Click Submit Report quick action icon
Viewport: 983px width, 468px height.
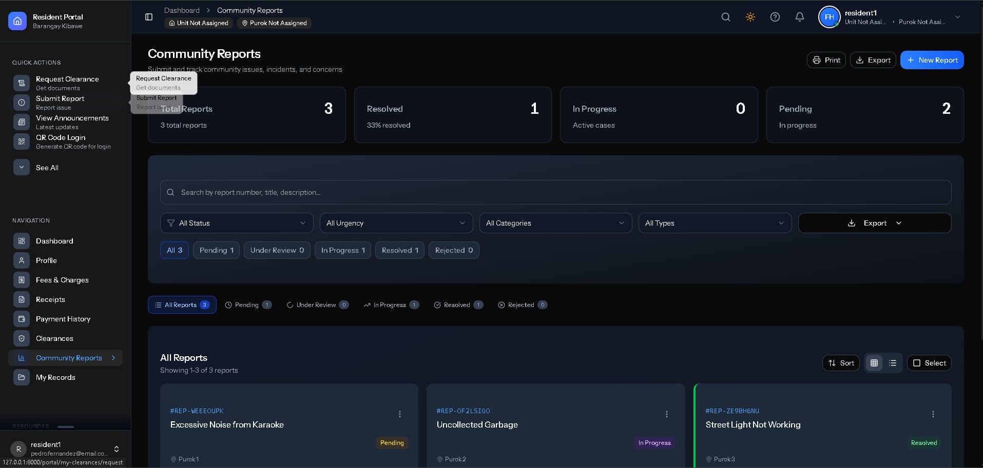coord(22,103)
